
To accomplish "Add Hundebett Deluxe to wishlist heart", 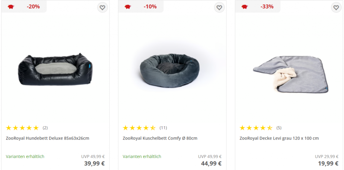I will [x=102, y=8].
